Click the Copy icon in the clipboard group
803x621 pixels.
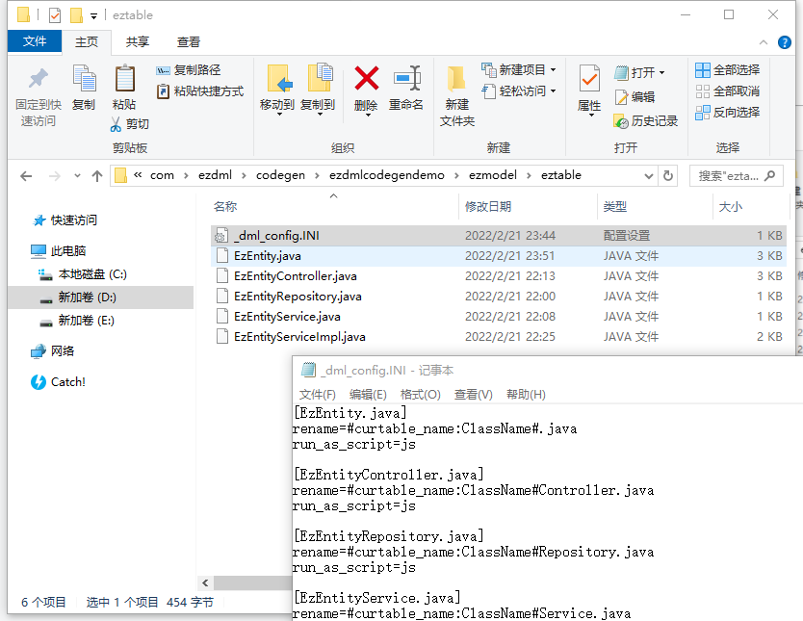coord(84,78)
